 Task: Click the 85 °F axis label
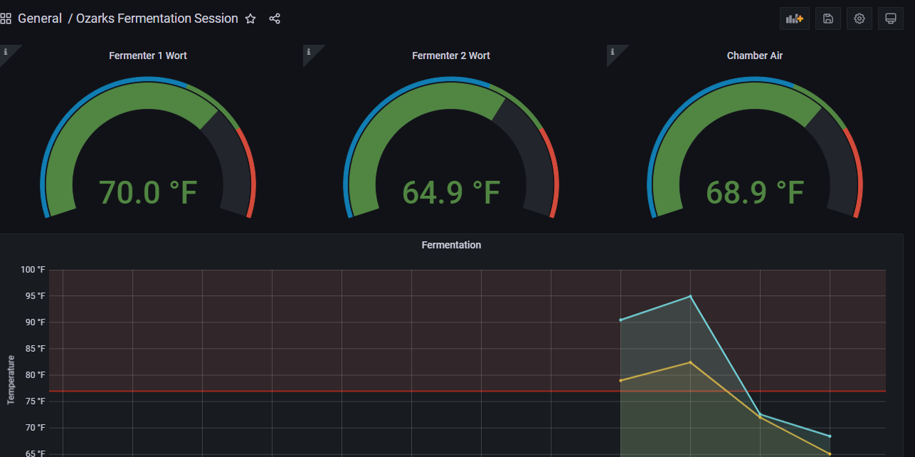(x=35, y=349)
